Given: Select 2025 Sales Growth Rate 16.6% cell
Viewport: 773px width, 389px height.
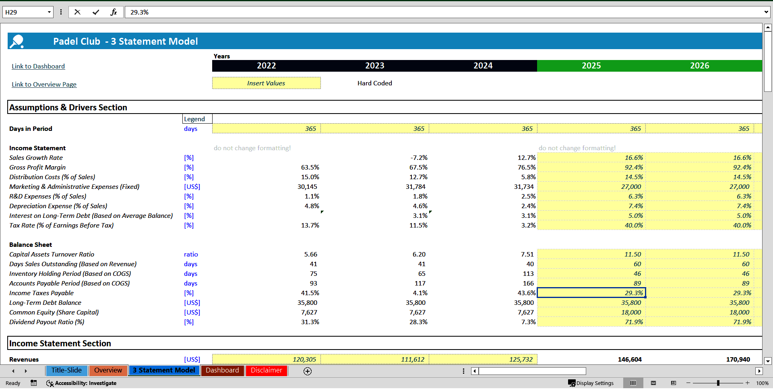Looking at the screenshot, I should click(591, 157).
